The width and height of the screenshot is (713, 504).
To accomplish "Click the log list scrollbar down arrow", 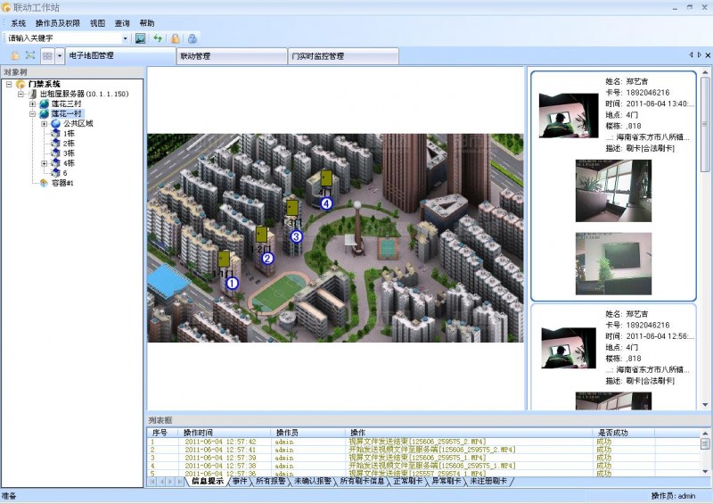I will pyautogui.click(x=705, y=472).
